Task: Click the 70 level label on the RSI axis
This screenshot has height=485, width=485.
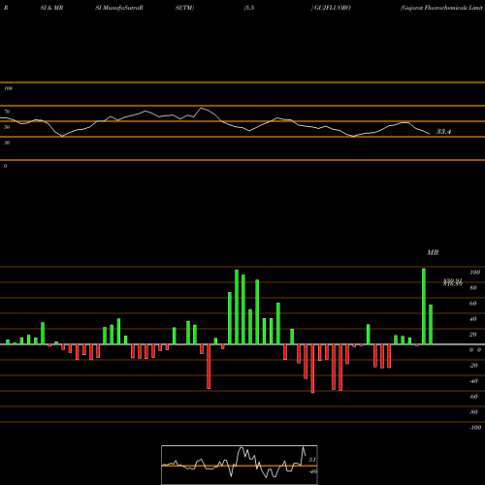Action: coord(7,112)
